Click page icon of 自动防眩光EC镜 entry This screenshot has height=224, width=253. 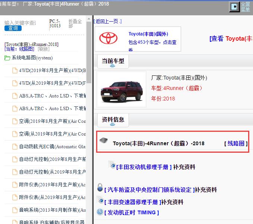pos(15,147)
